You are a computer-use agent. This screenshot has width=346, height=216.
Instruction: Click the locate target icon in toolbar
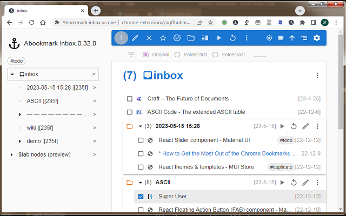(269, 38)
